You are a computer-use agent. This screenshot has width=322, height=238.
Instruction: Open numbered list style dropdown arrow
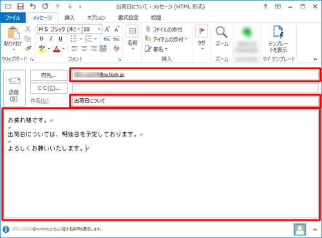[95, 39]
